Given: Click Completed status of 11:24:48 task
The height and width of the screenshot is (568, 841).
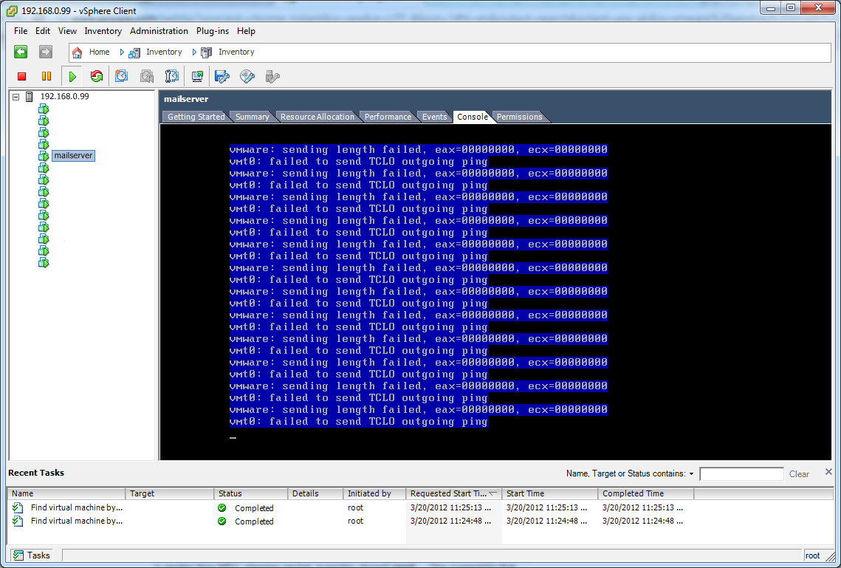Looking at the screenshot, I should coord(254,521).
